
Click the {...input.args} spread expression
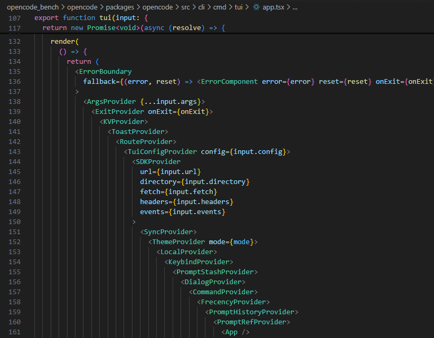pyautogui.click(x=170, y=102)
